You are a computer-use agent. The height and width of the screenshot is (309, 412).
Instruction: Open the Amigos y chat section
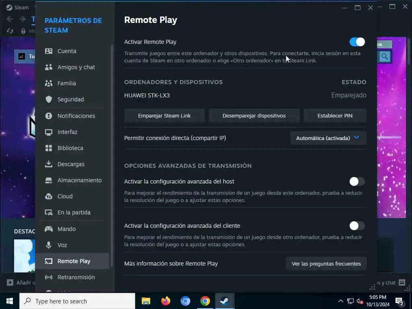[x=72, y=67]
